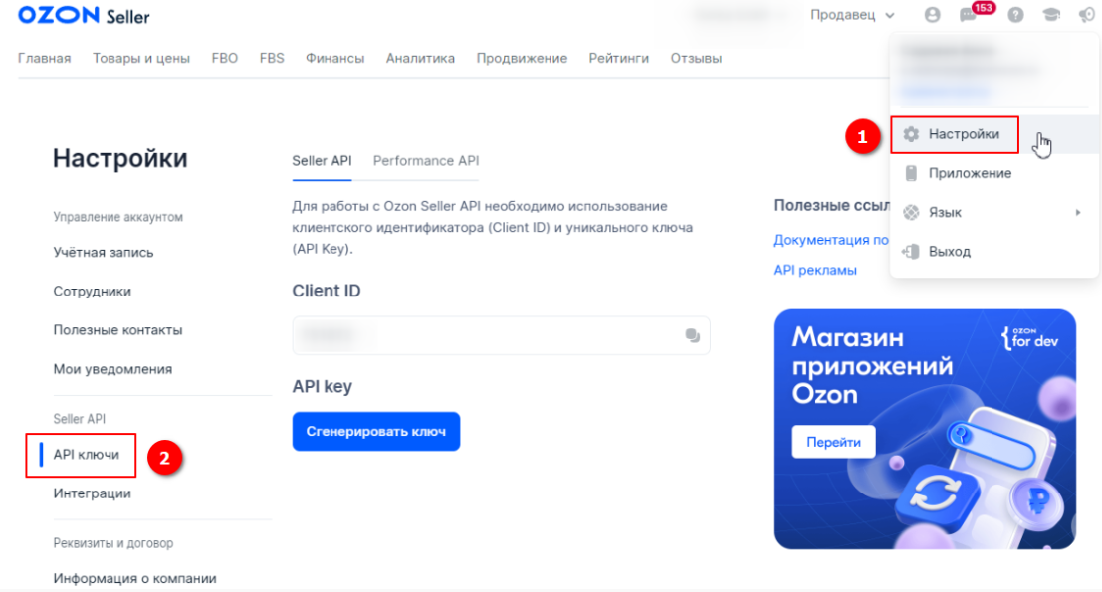Switch to the Performance API tab
Viewport: 1102px width, 592px height.
pyautogui.click(x=426, y=161)
